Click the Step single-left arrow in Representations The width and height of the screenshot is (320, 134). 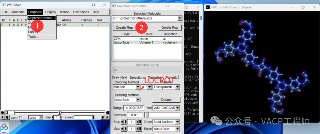tap(126, 122)
